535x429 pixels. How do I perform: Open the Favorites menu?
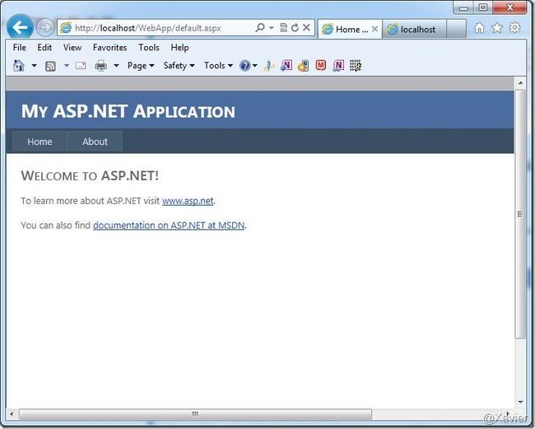(x=109, y=48)
